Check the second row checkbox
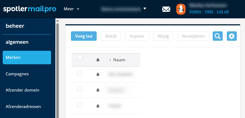Screen dimensions: 245x118 (x=80, y=89)
